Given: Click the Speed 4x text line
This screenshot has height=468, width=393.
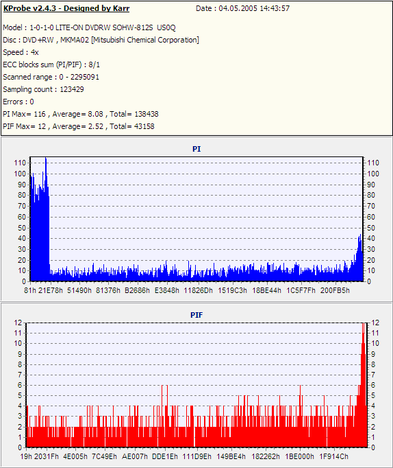Looking at the screenshot, I should pyautogui.click(x=21, y=53).
